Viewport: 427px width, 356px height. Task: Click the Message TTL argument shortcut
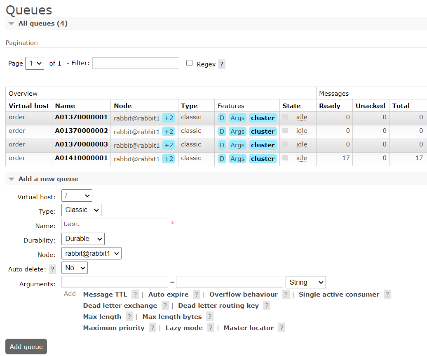[x=105, y=295]
